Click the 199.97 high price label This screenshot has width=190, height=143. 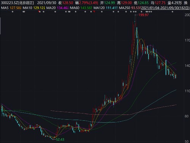(144, 15)
